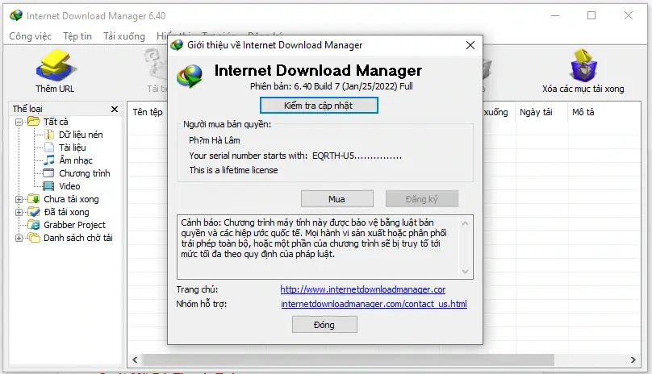Select Chưa tải xong tree item
Viewport: 652px width, 374px height.
point(71,199)
